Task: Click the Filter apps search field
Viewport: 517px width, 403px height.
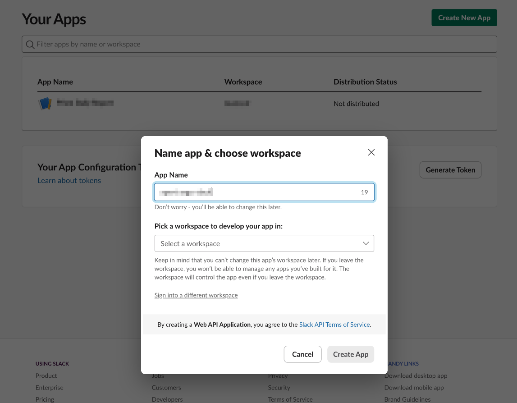Action: [x=259, y=44]
